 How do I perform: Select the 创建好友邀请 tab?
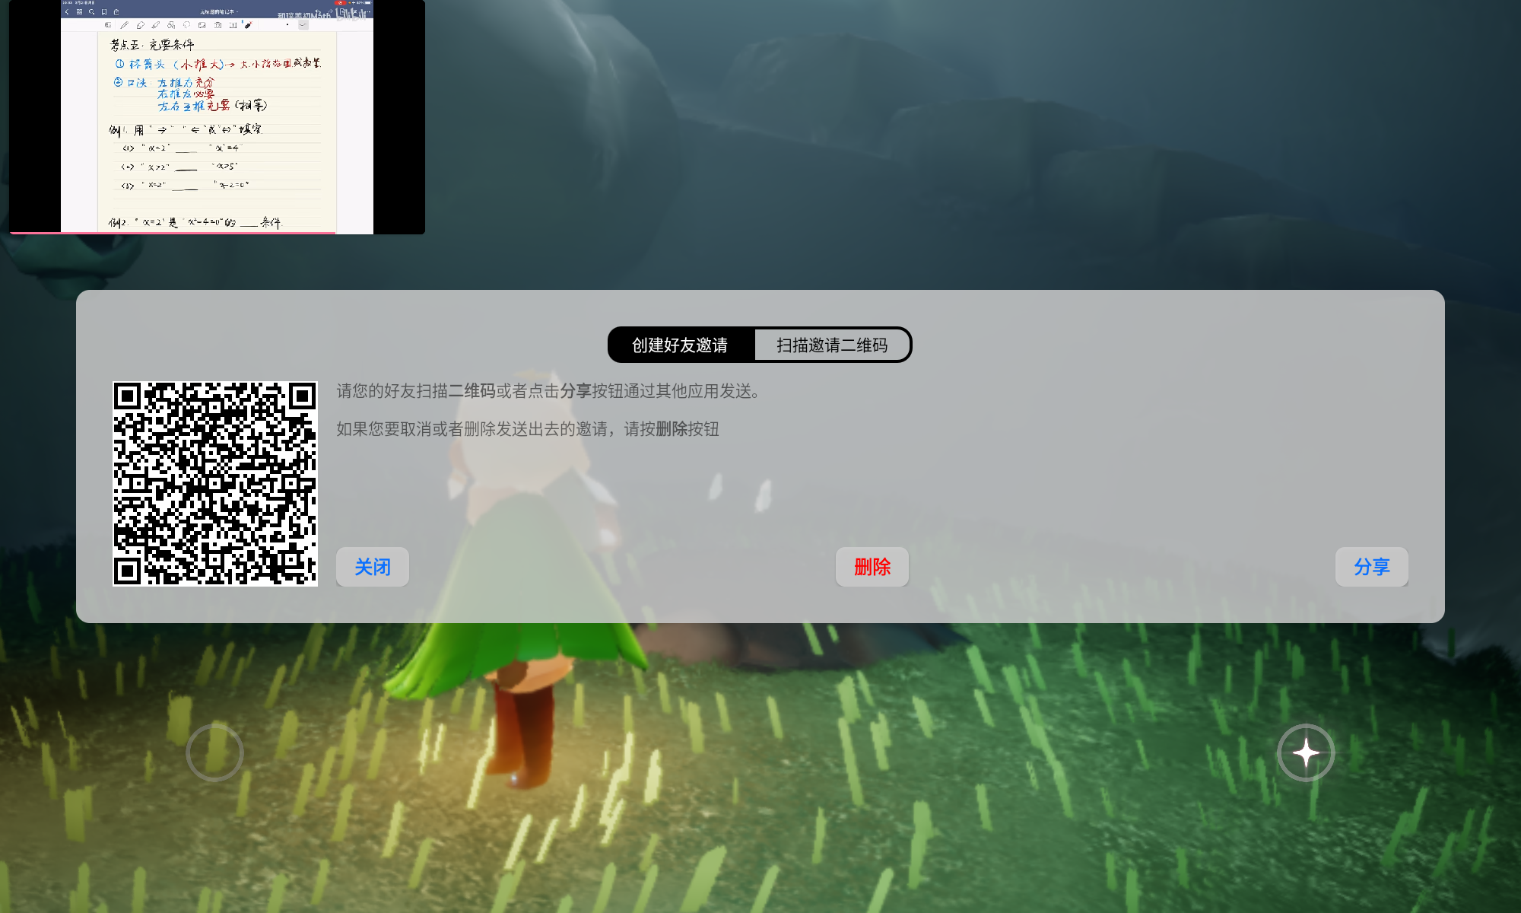681,345
